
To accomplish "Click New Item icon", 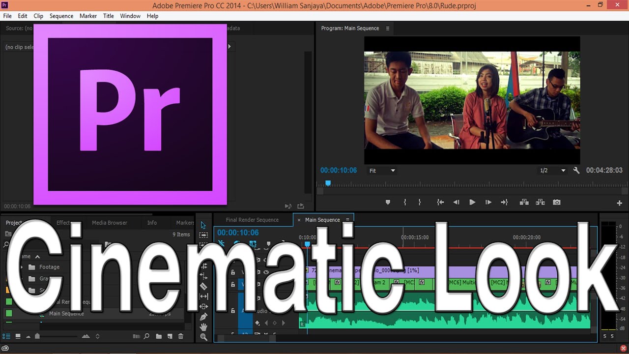I will [170, 336].
